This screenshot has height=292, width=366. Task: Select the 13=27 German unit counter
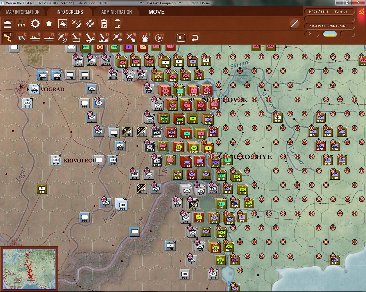pos(150,118)
